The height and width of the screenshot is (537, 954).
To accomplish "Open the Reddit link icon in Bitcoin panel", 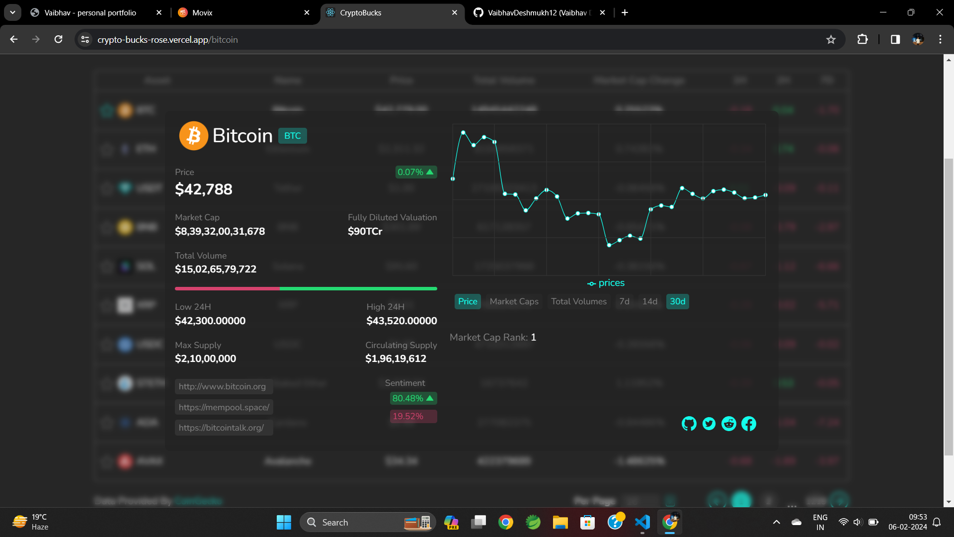I will tap(729, 424).
